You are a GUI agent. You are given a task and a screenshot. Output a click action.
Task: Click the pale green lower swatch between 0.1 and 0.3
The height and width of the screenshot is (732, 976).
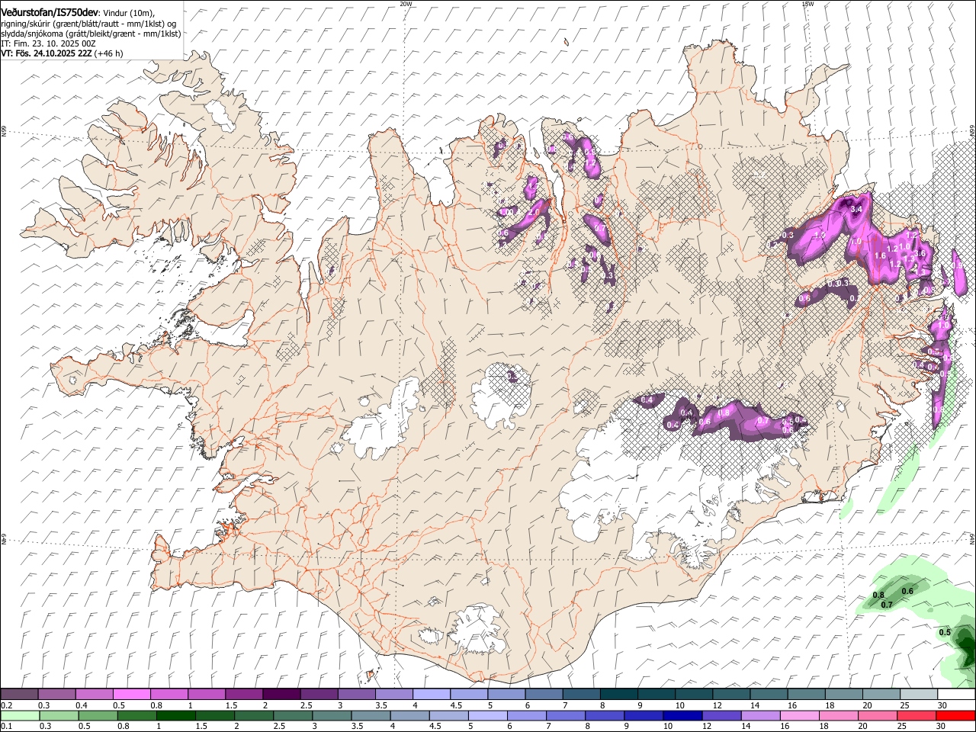click(x=20, y=715)
